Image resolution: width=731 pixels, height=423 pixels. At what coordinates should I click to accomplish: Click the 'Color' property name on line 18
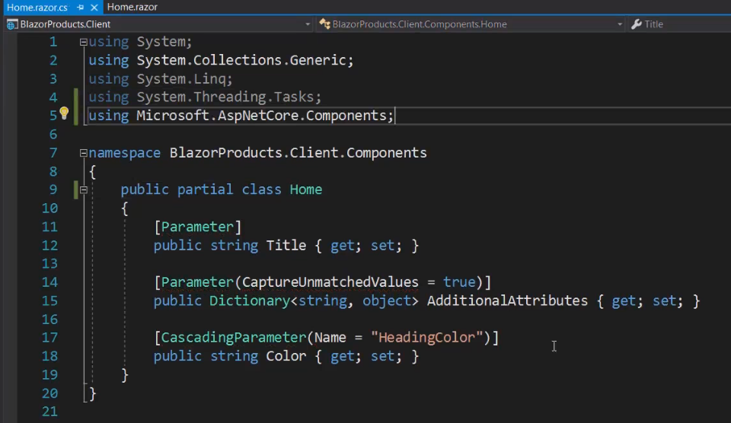[x=286, y=356]
